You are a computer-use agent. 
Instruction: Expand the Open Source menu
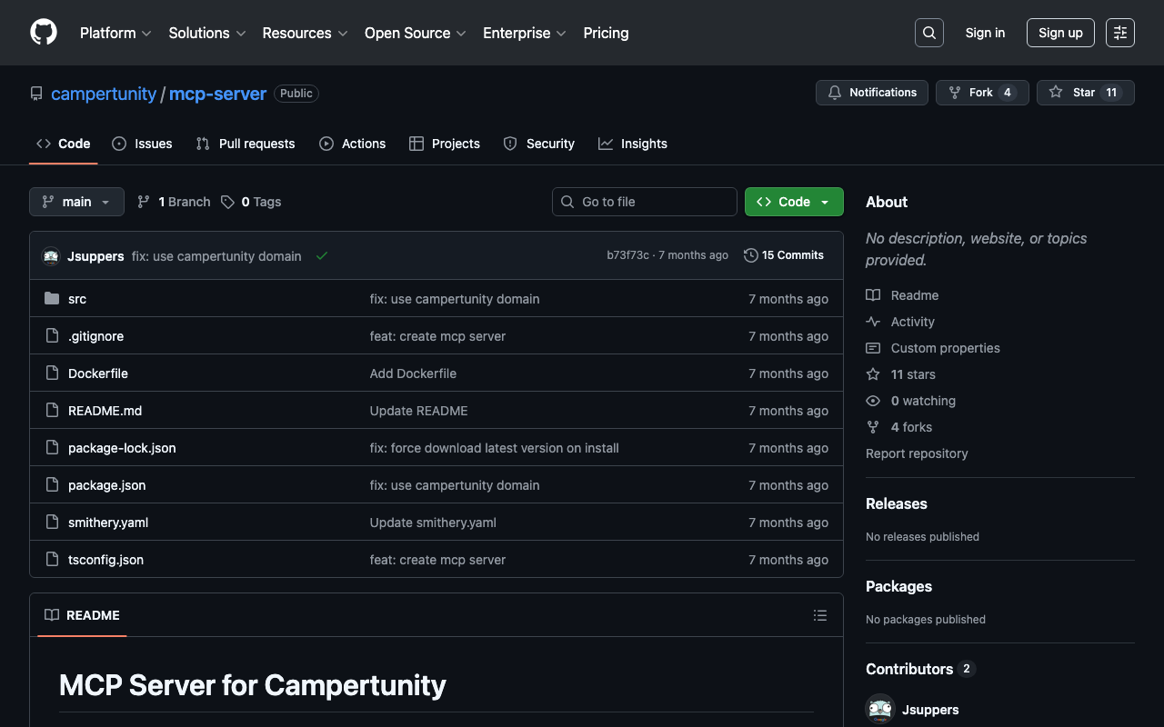(415, 33)
